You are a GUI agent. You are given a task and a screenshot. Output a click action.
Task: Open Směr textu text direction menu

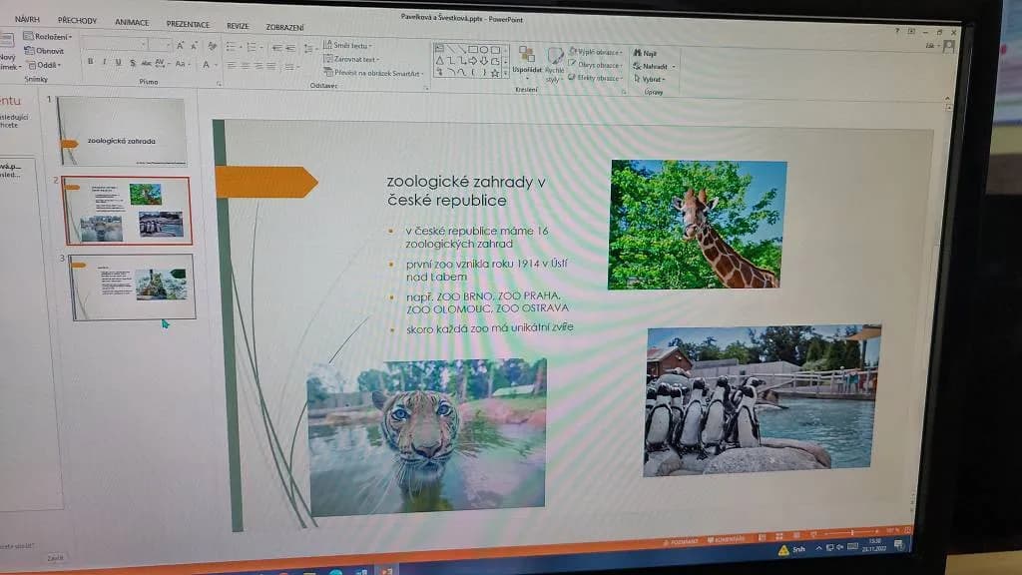point(347,46)
